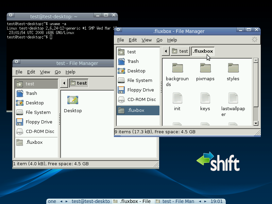Select Floppy Drive in test window sidebar
The height and width of the screenshot is (204, 272).
tap(39, 122)
